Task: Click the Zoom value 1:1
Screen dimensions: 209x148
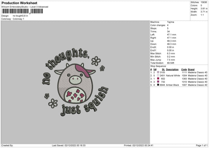Action: click(202, 15)
